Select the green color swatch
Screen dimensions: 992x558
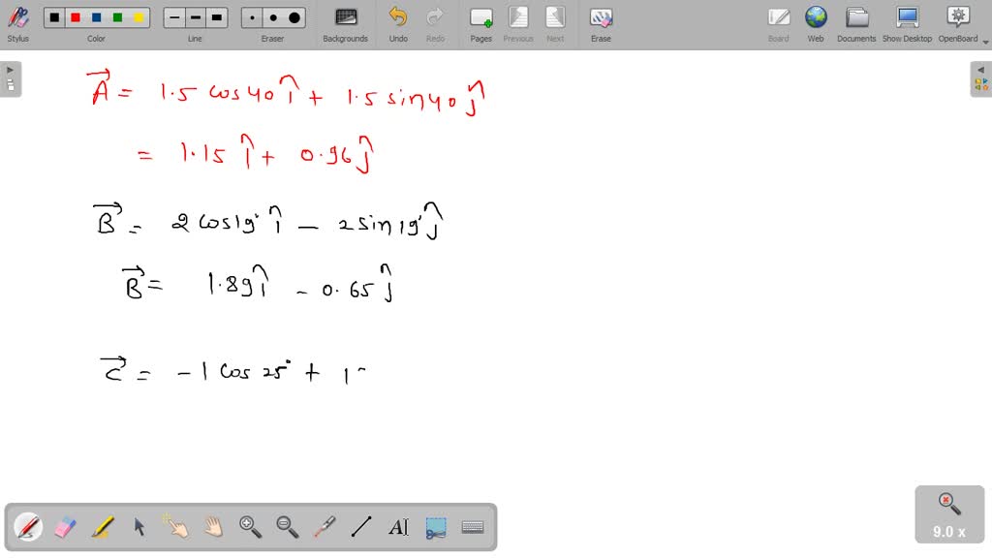click(117, 16)
